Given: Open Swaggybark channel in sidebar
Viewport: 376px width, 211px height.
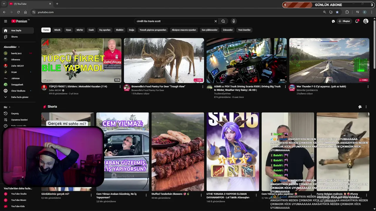Looking at the screenshot, I should coord(18,84).
